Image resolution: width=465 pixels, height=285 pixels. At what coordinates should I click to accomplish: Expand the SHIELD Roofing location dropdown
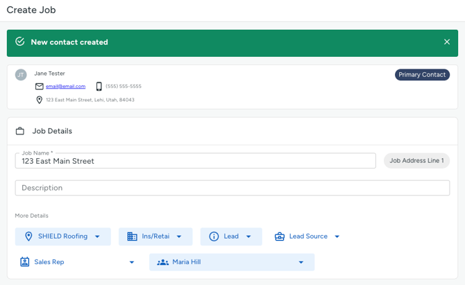[x=63, y=236]
